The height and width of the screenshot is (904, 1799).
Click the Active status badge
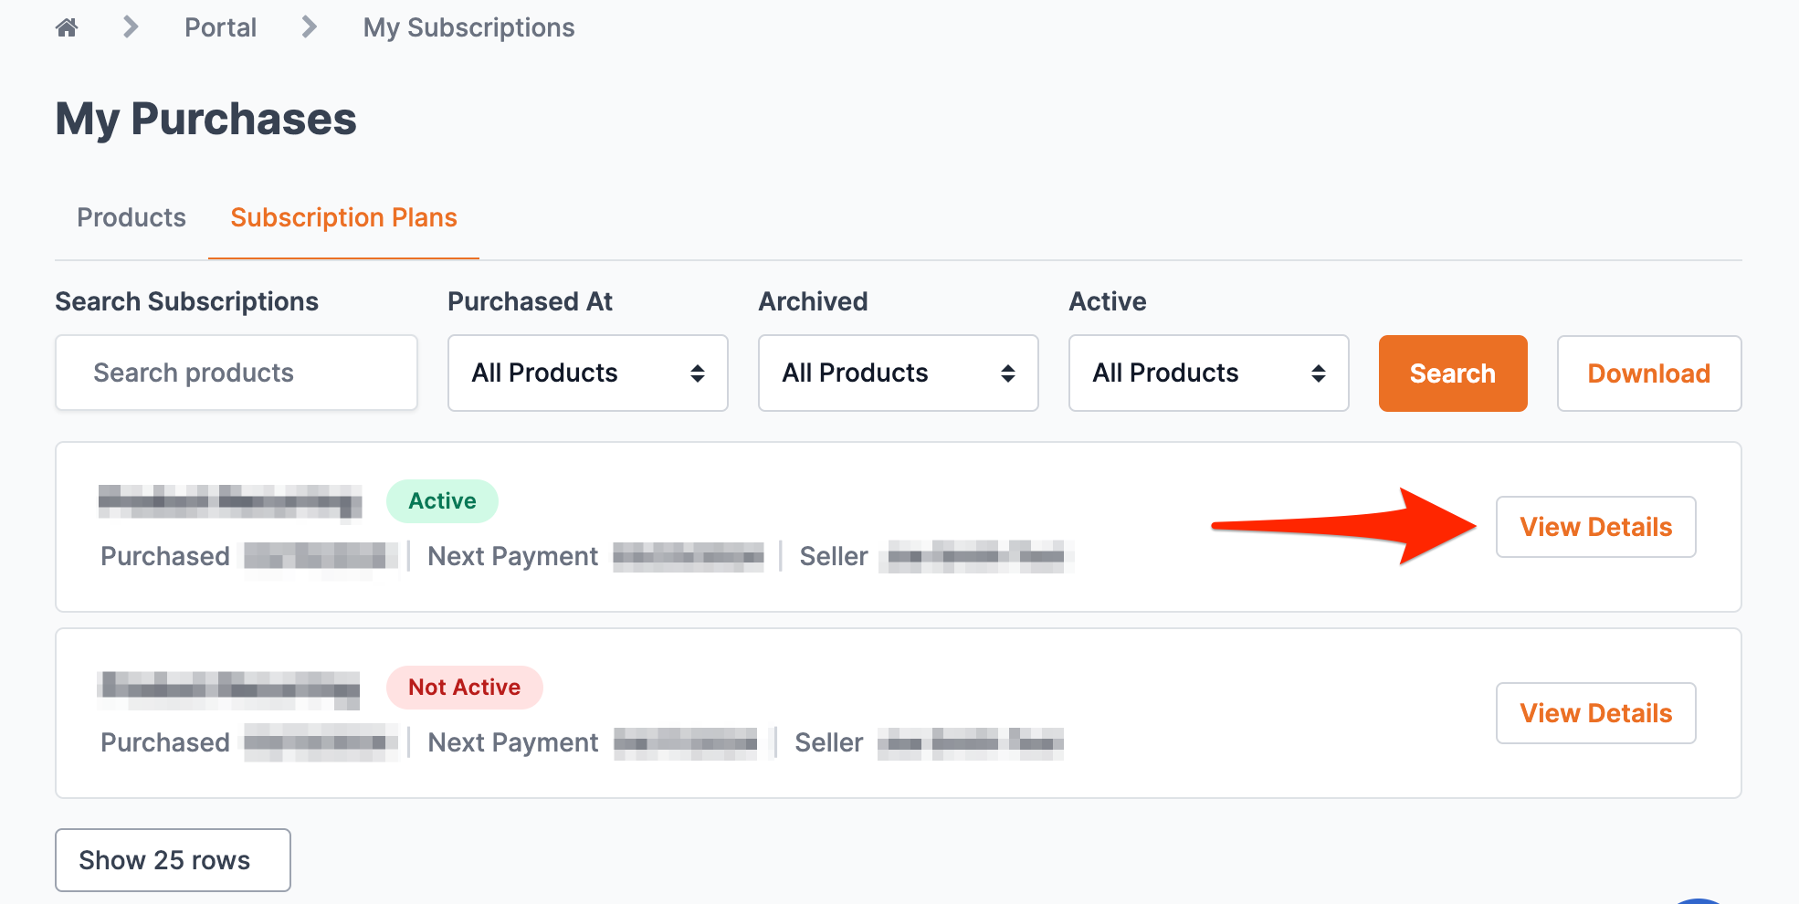click(442, 500)
